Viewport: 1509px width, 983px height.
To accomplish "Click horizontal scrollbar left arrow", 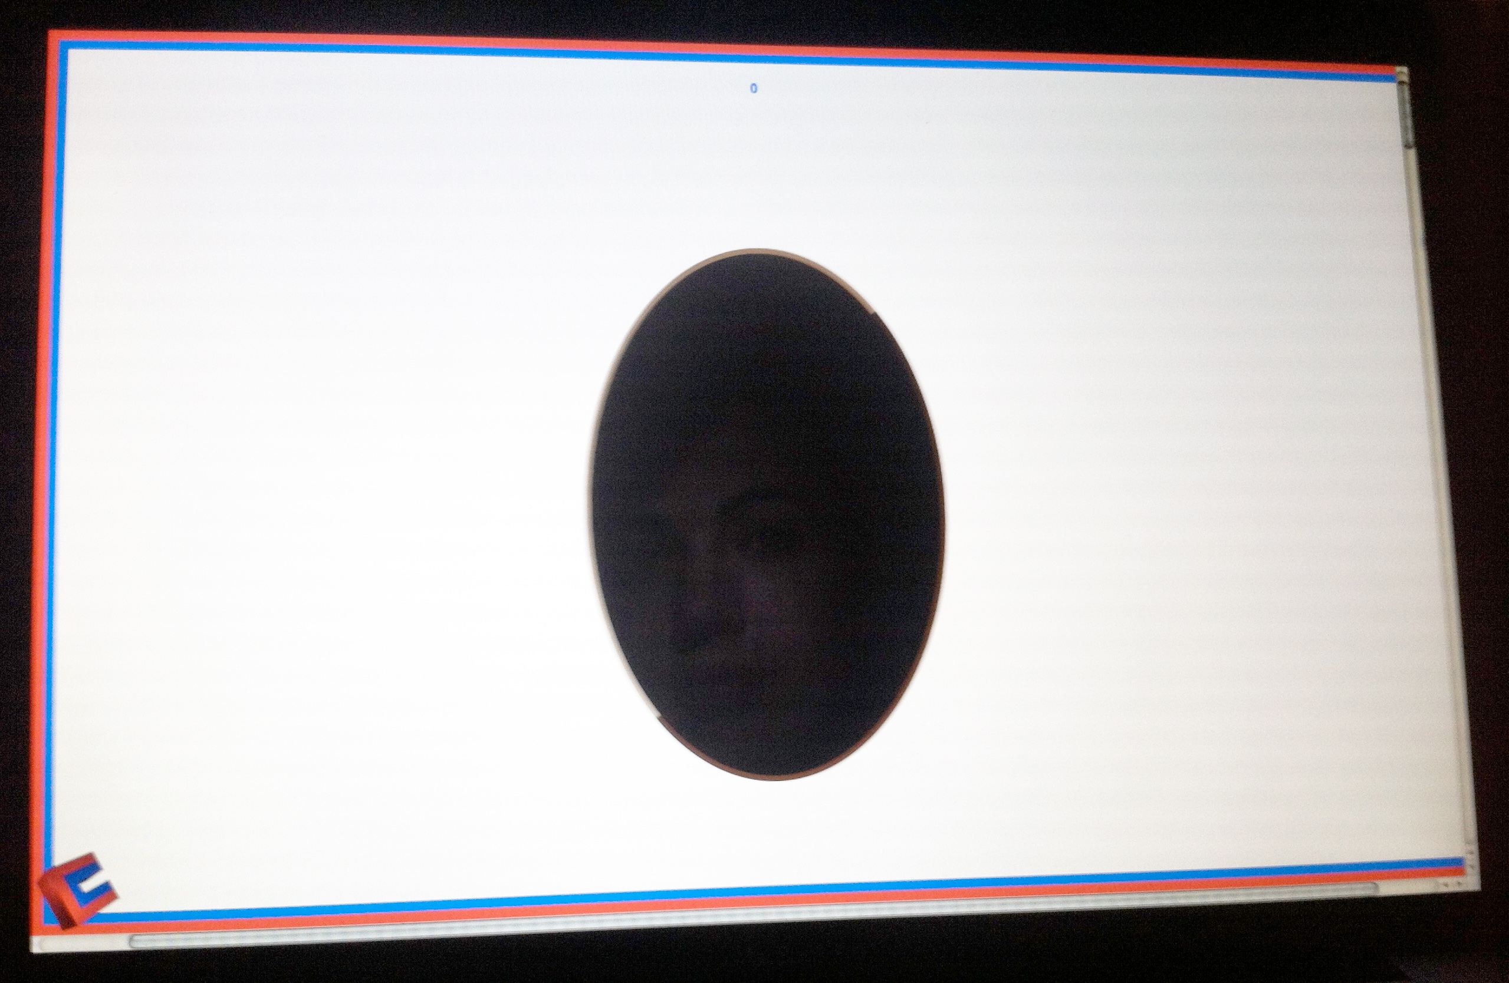I will [1446, 885].
